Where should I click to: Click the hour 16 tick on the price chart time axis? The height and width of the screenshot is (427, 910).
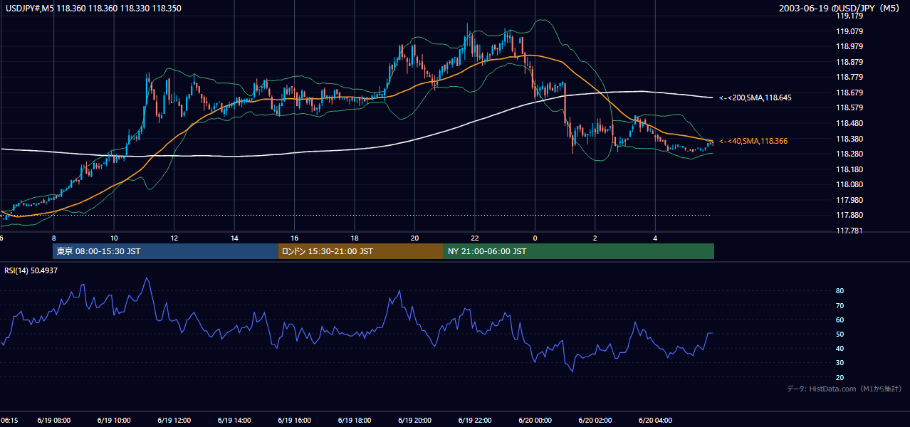pos(294,238)
